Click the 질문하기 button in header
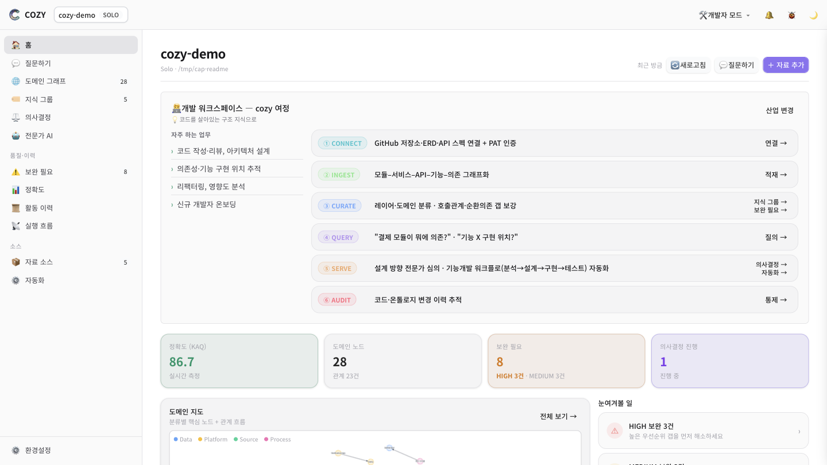The height and width of the screenshot is (465, 827). click(x=737, y=65)
